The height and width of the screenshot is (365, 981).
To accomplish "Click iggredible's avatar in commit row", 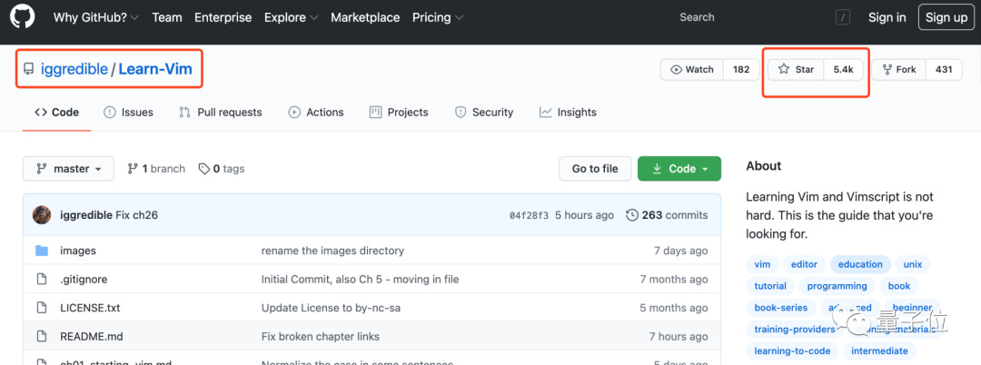I will click(42, 215).
